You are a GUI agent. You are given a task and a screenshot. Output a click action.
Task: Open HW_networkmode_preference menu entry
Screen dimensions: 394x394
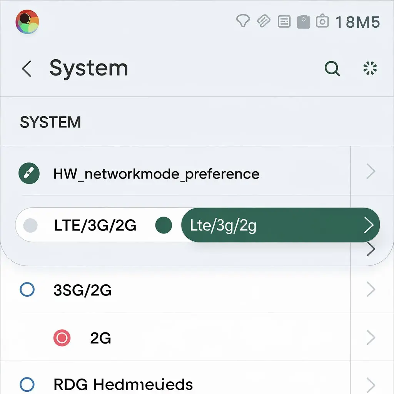[x=156, y=174]
